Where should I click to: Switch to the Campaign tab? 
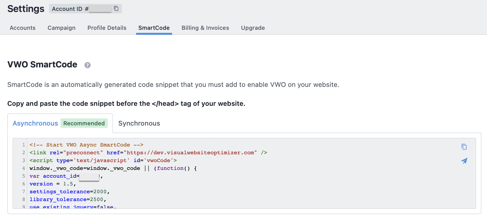pos(62,28)
